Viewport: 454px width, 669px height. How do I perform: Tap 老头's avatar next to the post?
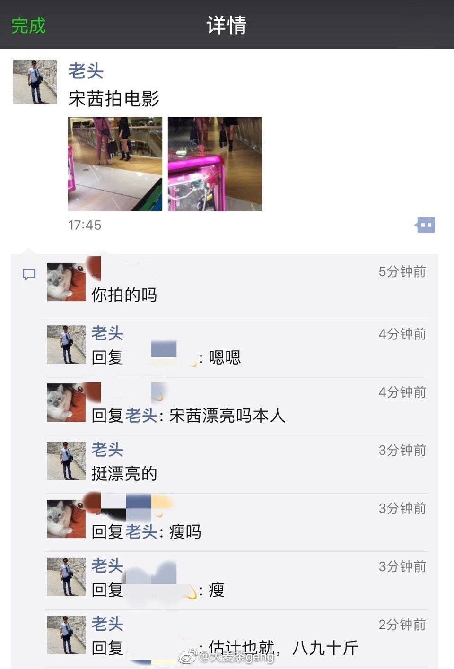click(x=35, y=82)
